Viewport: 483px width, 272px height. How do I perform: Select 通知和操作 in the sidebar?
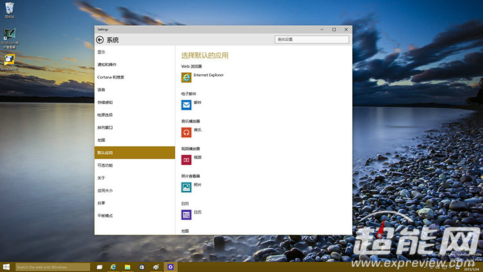click(x=107, y=64)
